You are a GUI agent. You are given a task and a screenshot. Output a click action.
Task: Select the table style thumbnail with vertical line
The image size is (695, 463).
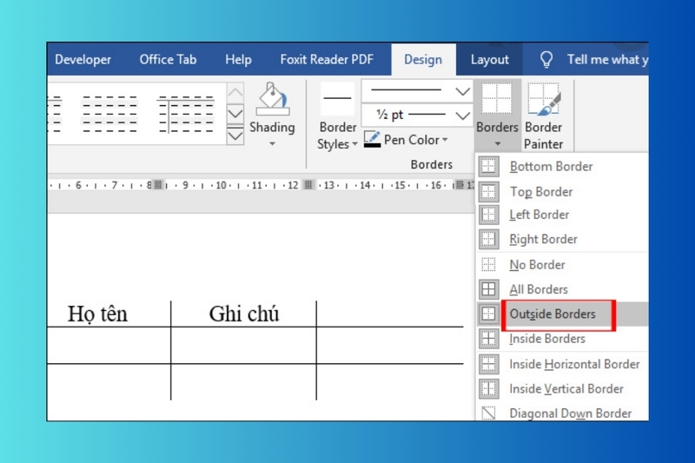[x=186, y=114]
